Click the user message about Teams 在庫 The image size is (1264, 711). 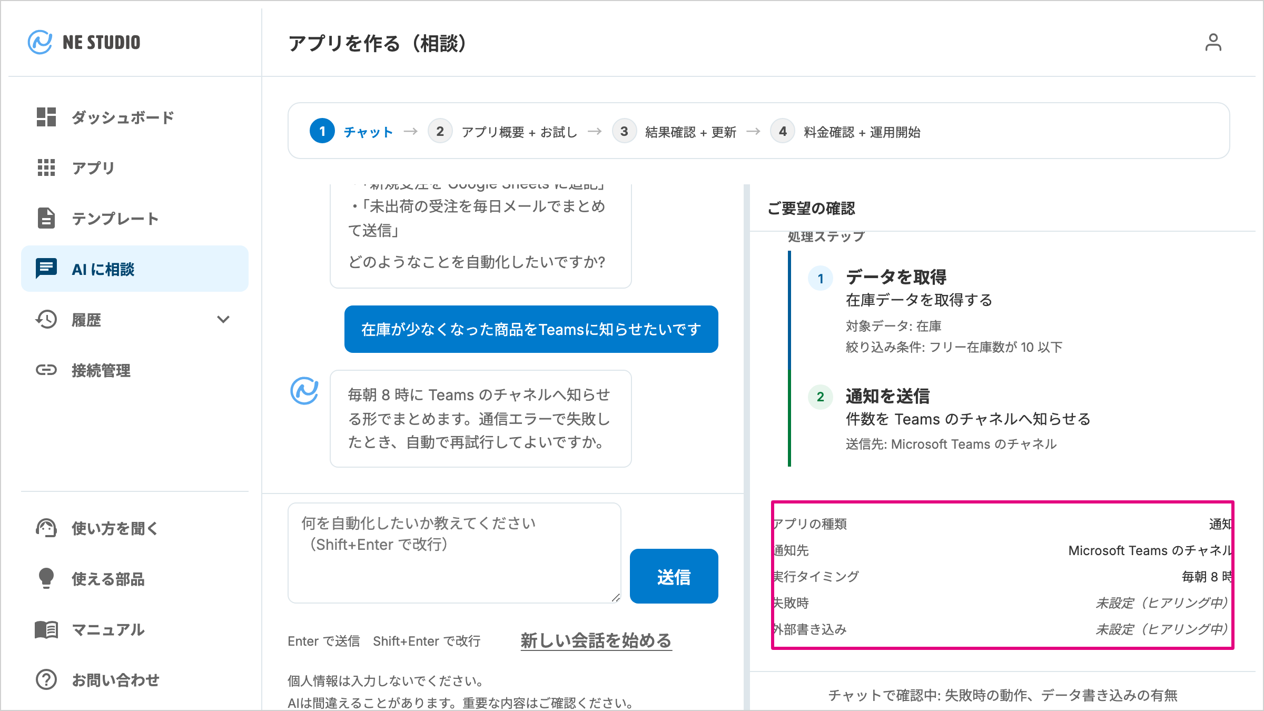531,329
